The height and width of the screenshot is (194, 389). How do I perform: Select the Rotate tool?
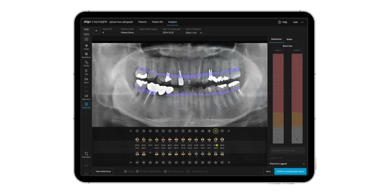[86, 63]
